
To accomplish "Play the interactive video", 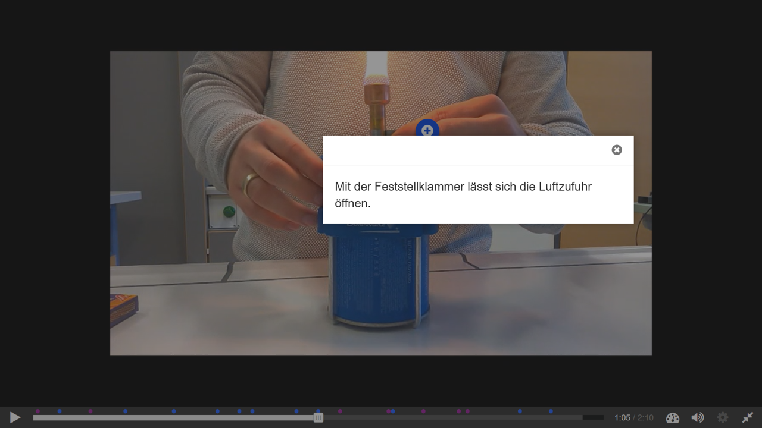I will point(15,418).
